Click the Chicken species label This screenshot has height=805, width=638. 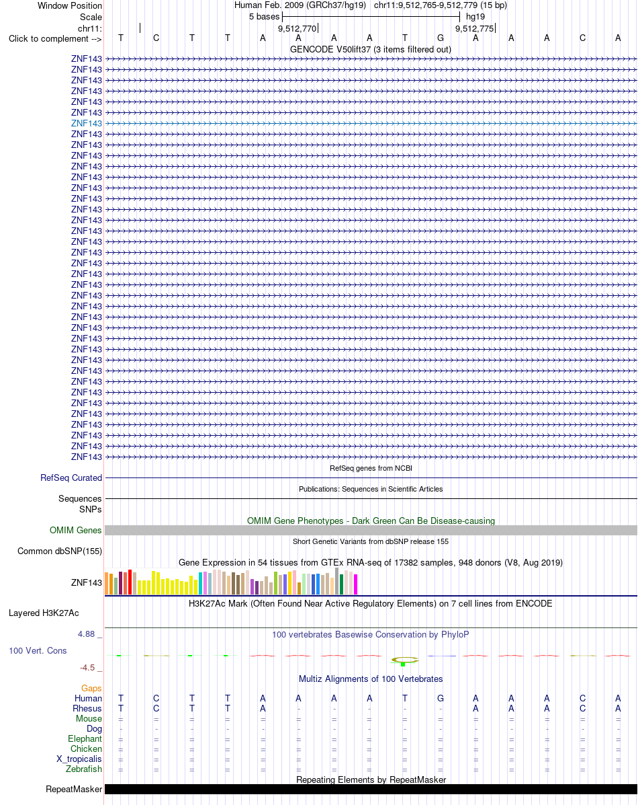coord(86,749)
